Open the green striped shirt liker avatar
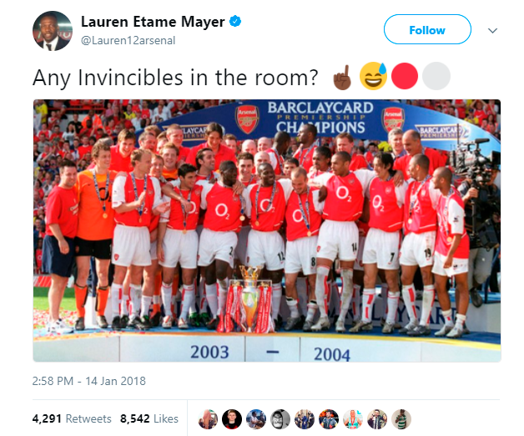The image size is (524, 436). [401, 419]
